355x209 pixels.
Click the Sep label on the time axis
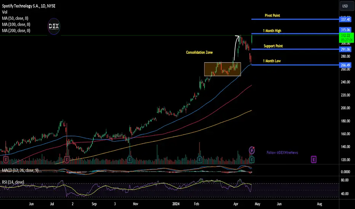tap(94, 204)
